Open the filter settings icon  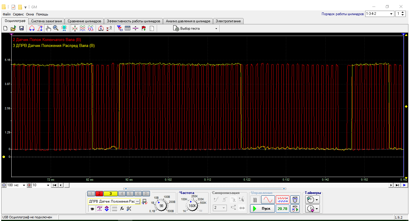tap(120, 28)
